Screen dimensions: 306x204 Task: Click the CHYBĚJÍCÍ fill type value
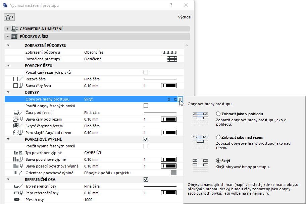(93, 153)
